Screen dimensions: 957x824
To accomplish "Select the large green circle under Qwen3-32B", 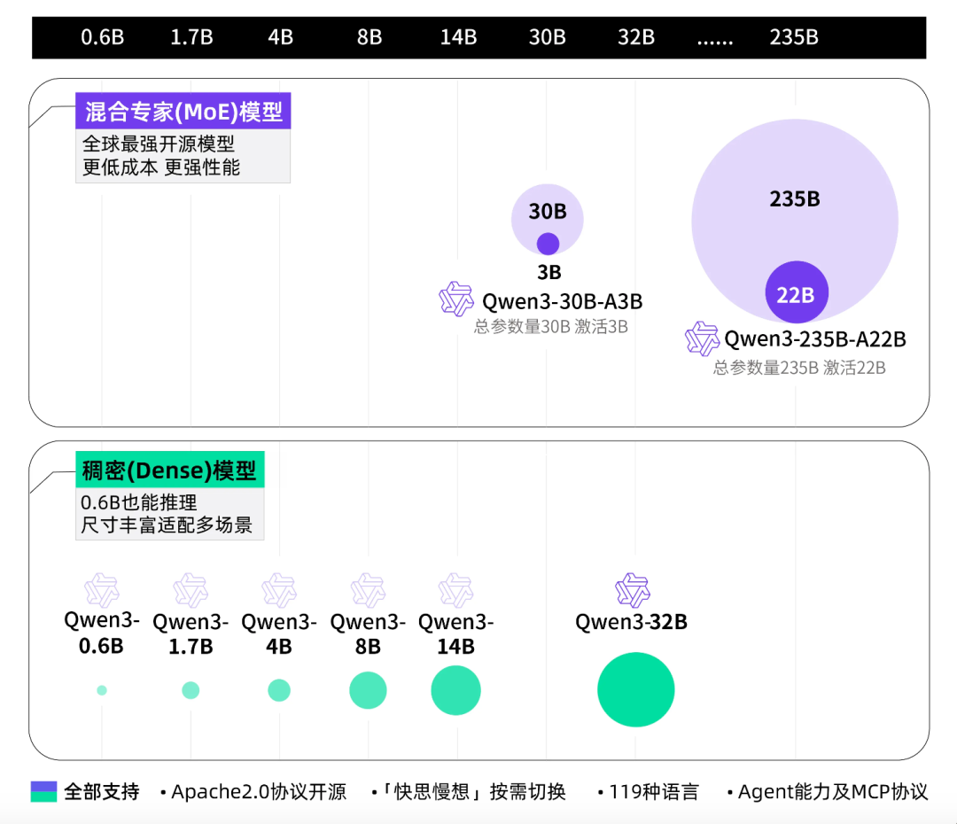I will (x=636, y=689).
